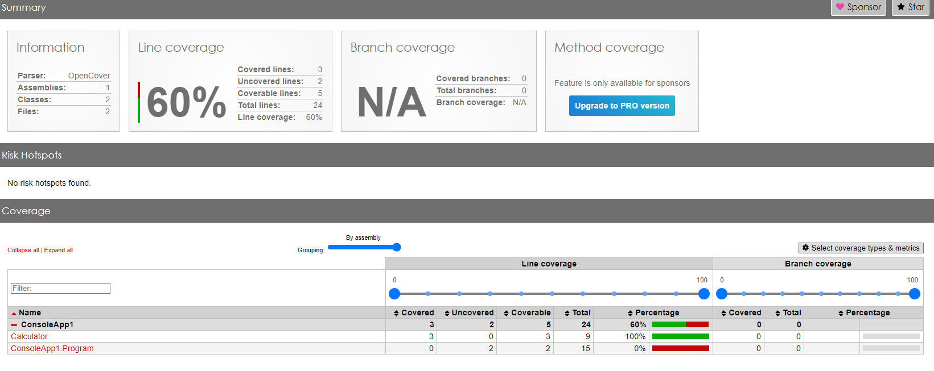The image size is (934, 371).
Task: Sort by branch coverage Total column
Action: click(788, 312)
